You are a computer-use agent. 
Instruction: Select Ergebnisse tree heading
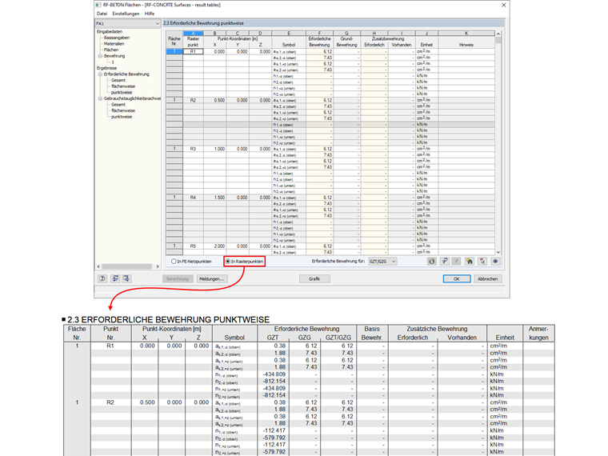106,68
